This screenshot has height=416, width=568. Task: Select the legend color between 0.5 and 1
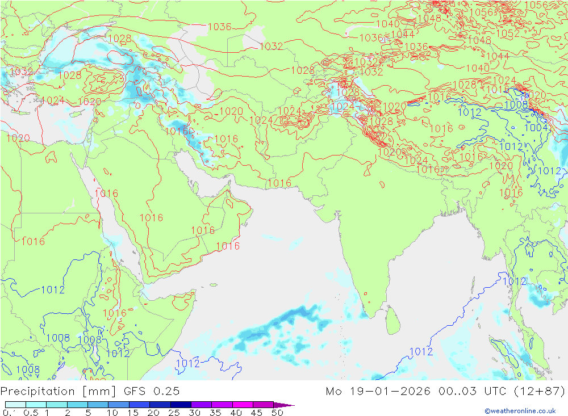tap(36, 405)
